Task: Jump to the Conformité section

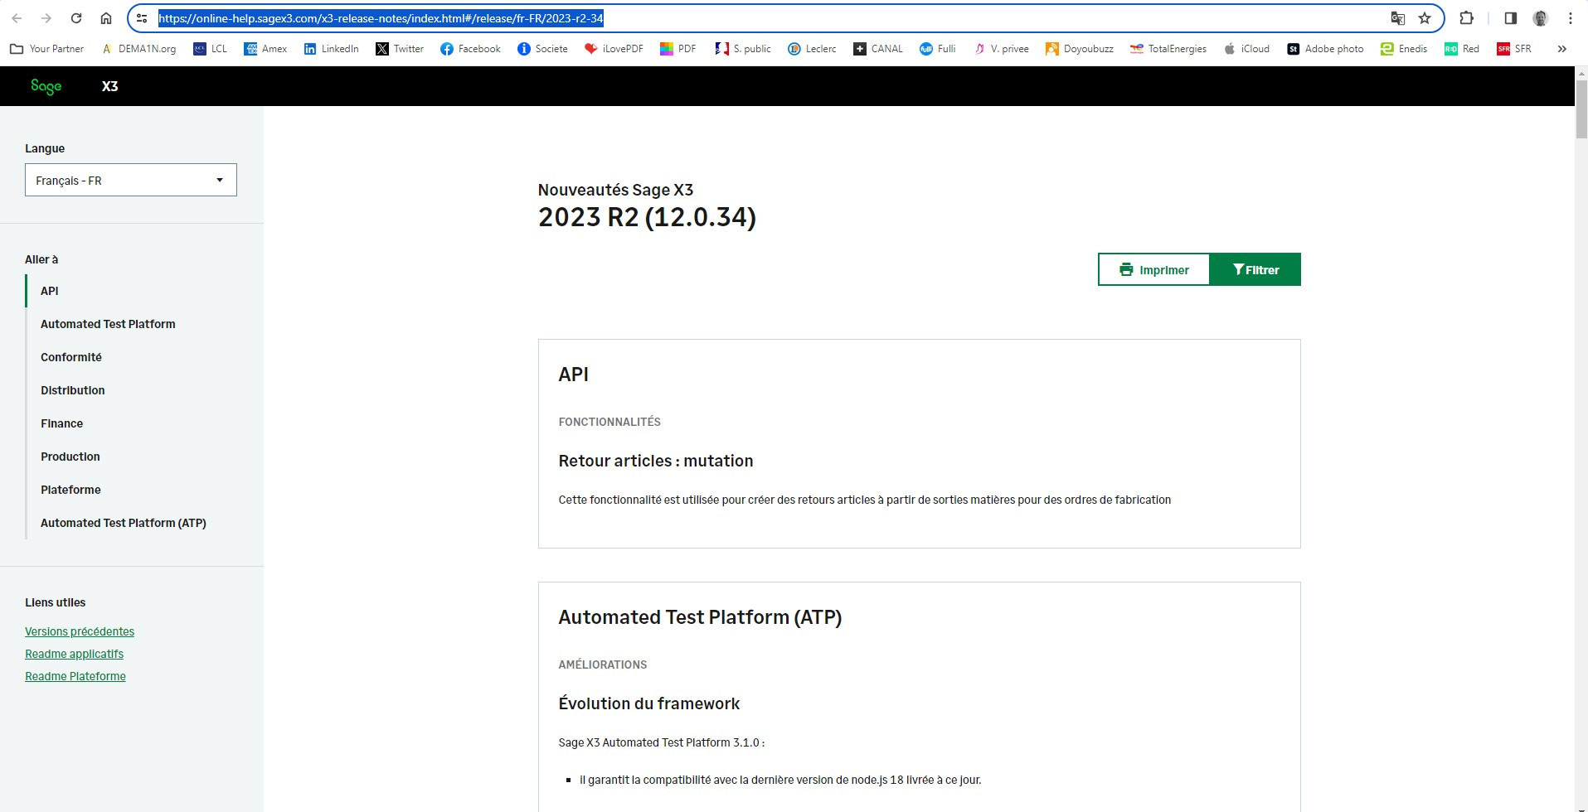Action: 70,357
